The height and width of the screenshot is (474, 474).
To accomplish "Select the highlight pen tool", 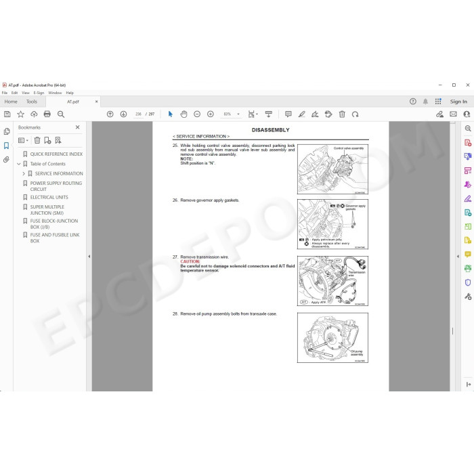I will [x=301, y=114].
